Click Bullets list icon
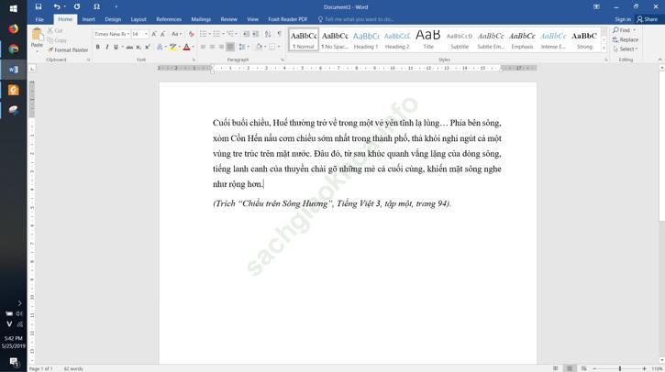 coord(203,34)
